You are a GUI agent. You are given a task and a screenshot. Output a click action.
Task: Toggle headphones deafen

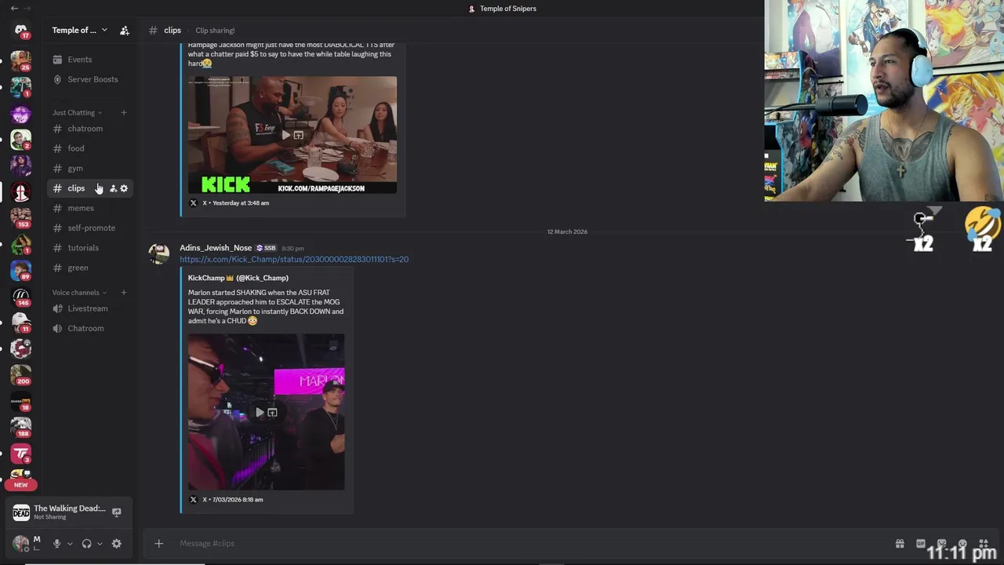coord(86,543)
